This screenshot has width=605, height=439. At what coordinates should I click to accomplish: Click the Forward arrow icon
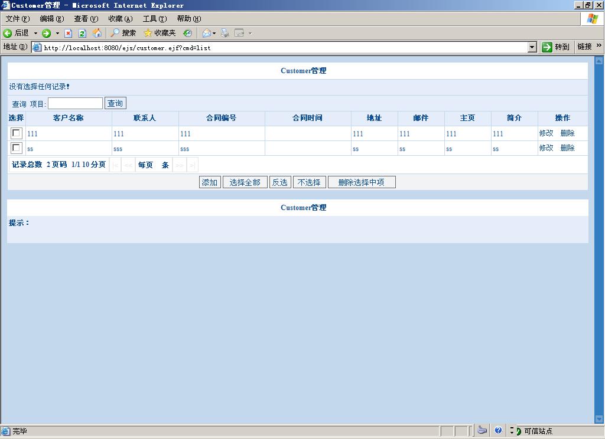pos(46,33)
